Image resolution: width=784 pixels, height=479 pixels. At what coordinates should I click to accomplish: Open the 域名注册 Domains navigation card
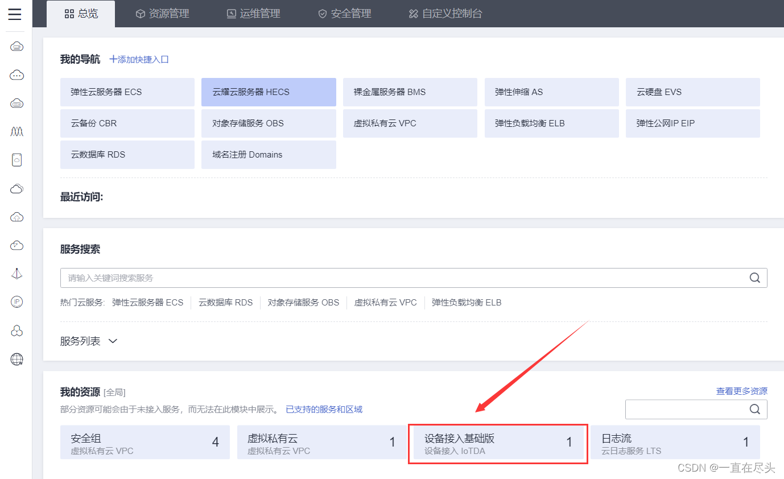(x=269, y=155)
